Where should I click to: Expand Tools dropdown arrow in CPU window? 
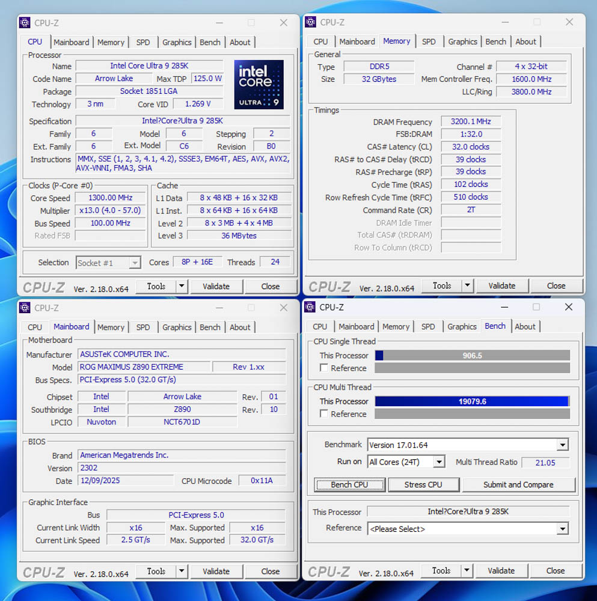click(182, 287)
